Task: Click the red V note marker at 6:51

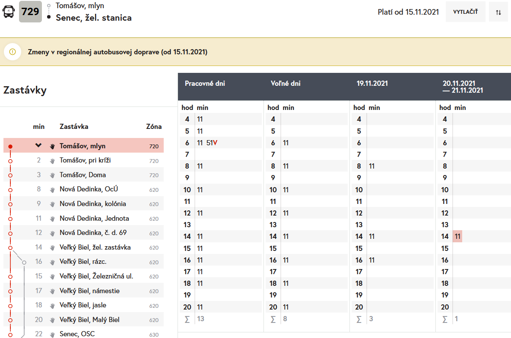Action: 215,143
